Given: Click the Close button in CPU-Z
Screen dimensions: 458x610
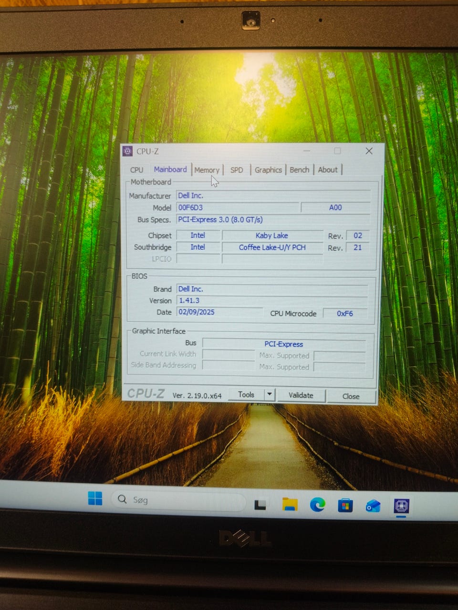Looking at the screenshot, I should point(351,396).
